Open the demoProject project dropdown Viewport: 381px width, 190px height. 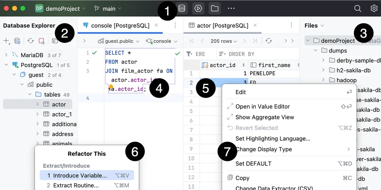click(66, 9)
